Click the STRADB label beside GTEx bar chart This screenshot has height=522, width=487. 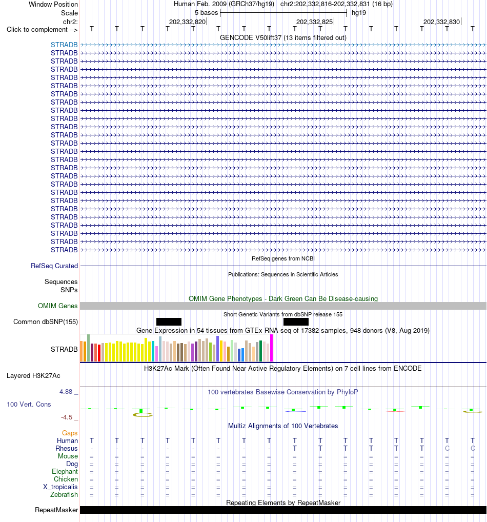pos(64,349)
